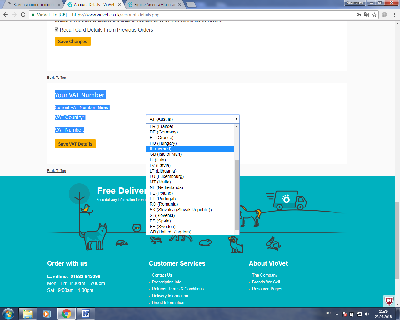Open The Company link
The image size is (400, 320).
coord(265,275)
